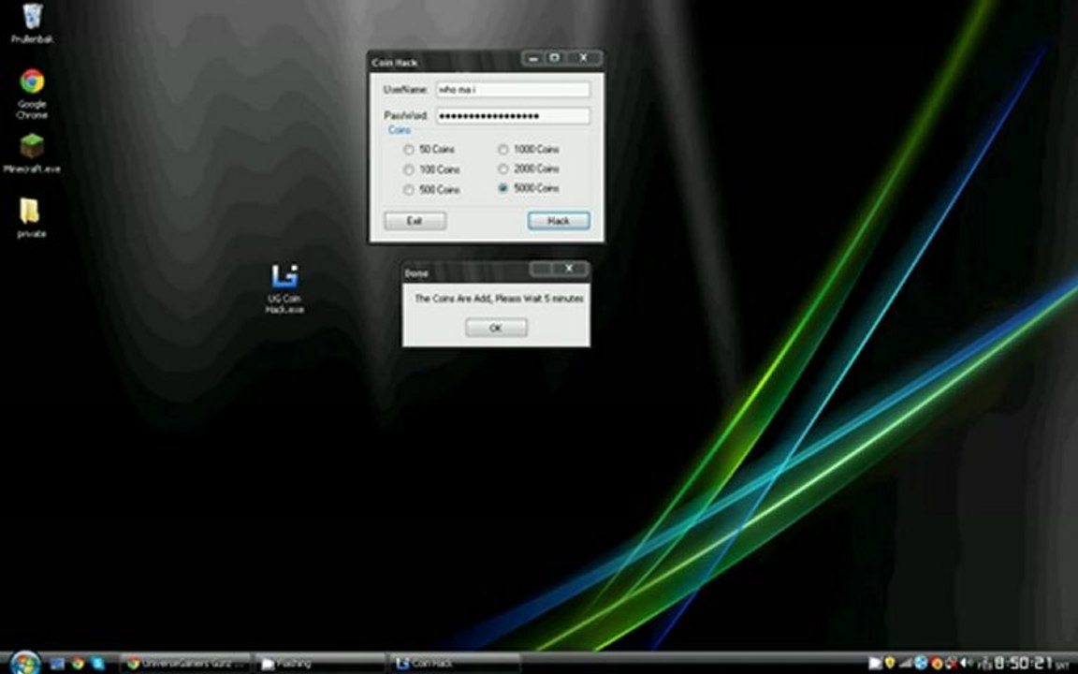Image resolution: width=1078 pixels, height=674 pixels.
Task: Select the Minecraft.exe desktop icon
Action: (32, 153)
